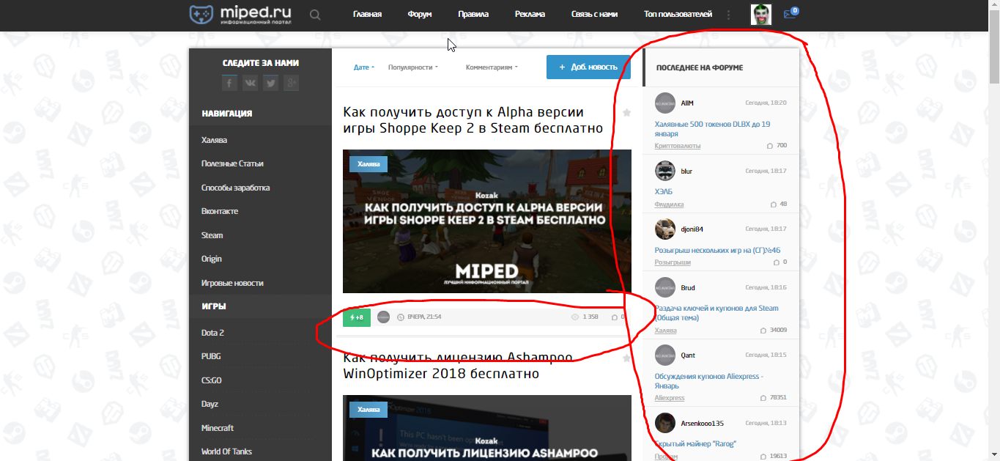Image resolution: width=1000 pixels, height=461 pixels.
Task: Open thread Скрытый майнер "Rarog"
Action: (695, 444)
